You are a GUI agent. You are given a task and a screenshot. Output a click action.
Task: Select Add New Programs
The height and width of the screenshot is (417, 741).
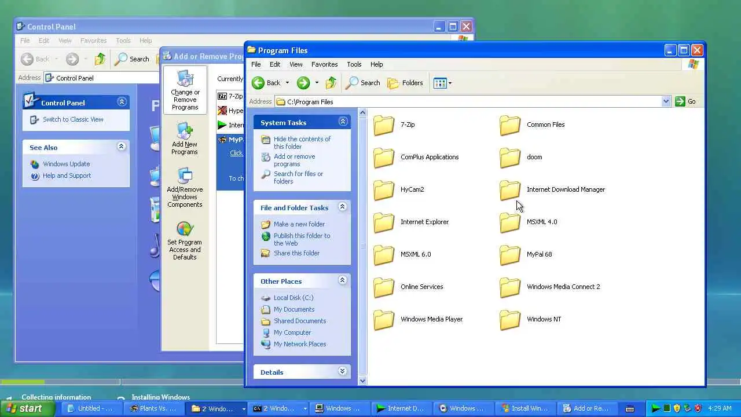pos(185,139)
